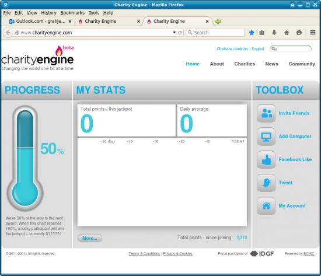The height and width of the screenshot is (276, 321).
Task: Open the Charities nav link
Action: coord(245,64)
